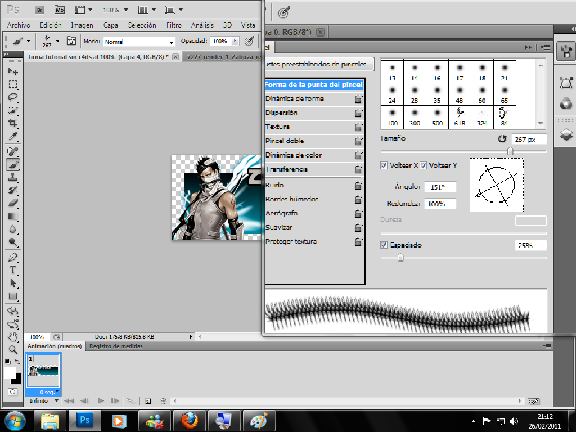Open the Filtro menu

tap(174, 25)
